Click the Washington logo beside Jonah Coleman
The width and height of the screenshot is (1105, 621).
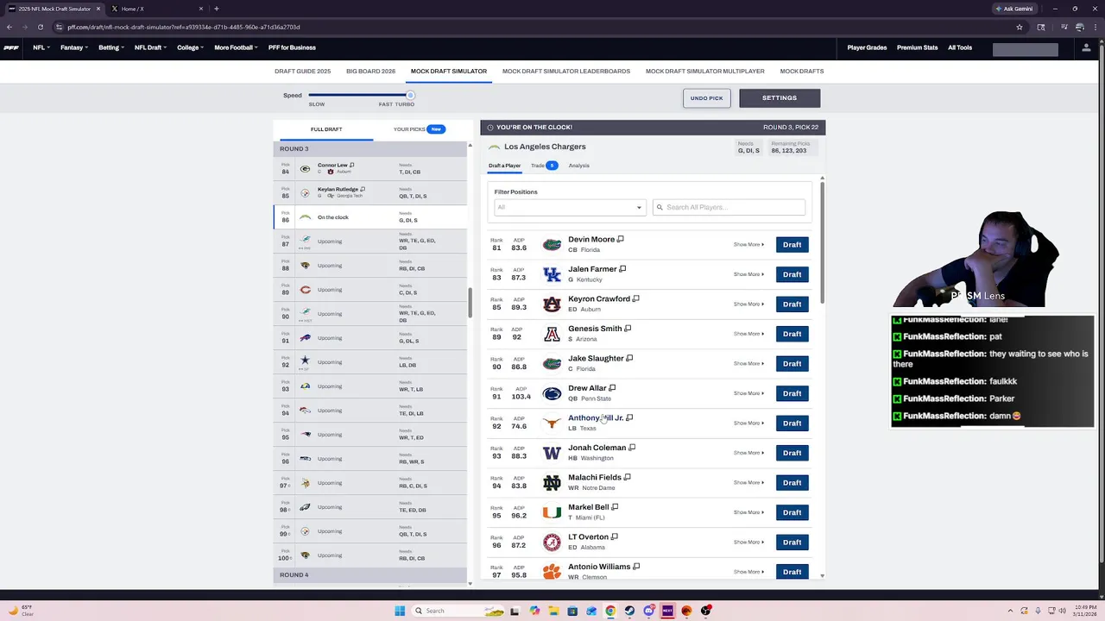[552, 453]
